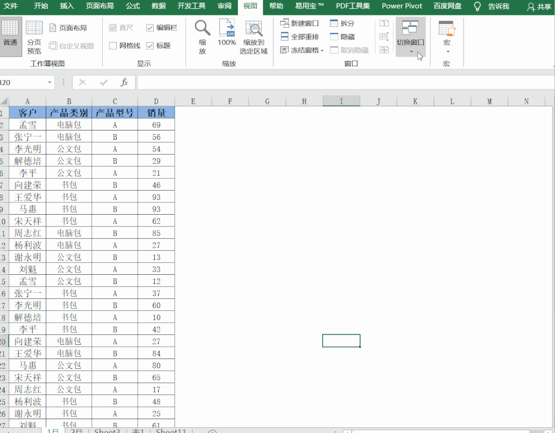This screenshot has height=433, width=555.
Task: Expand the Macros (宏) dropdown arrow
Action: (x=448, y=52)
